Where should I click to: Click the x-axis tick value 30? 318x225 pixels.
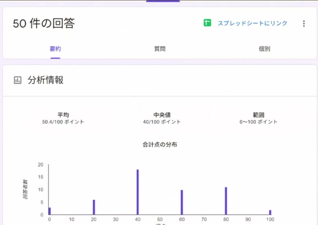(x=115, y=219)
